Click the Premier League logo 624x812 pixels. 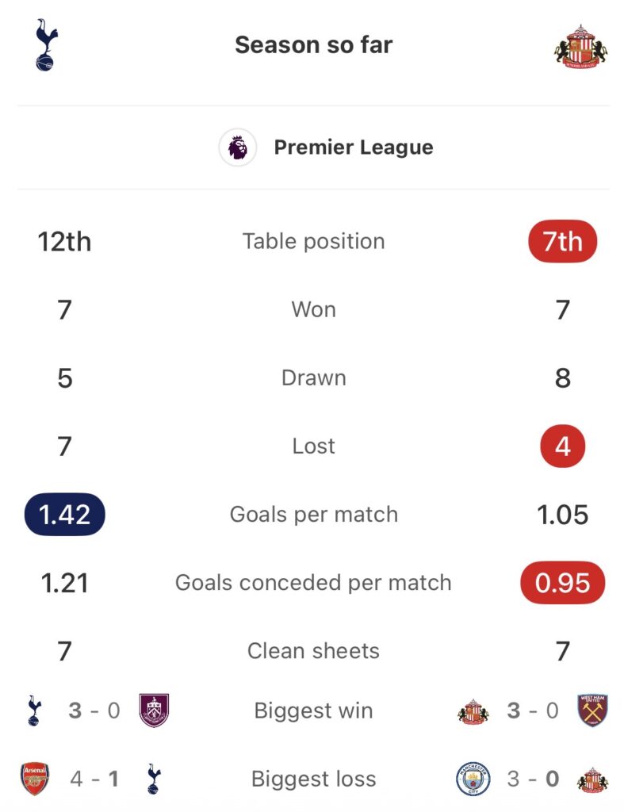[x=236, y=147]
